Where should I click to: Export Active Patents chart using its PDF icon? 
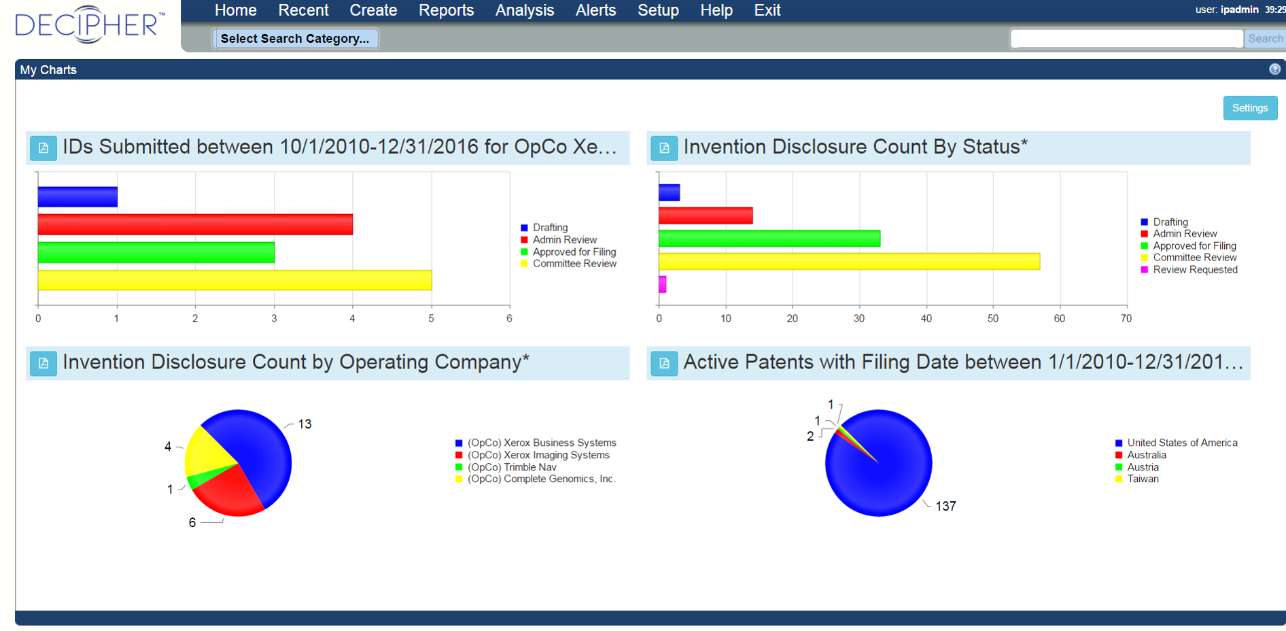664,363
